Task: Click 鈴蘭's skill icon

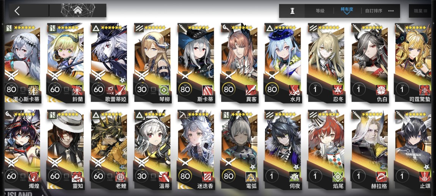Action: click(x=77, y=90)
